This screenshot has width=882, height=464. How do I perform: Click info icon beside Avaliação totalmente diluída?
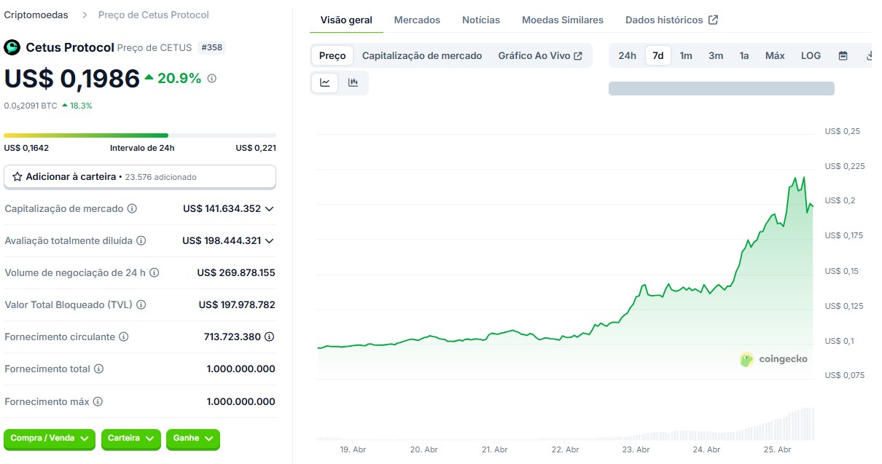(141, 240)
